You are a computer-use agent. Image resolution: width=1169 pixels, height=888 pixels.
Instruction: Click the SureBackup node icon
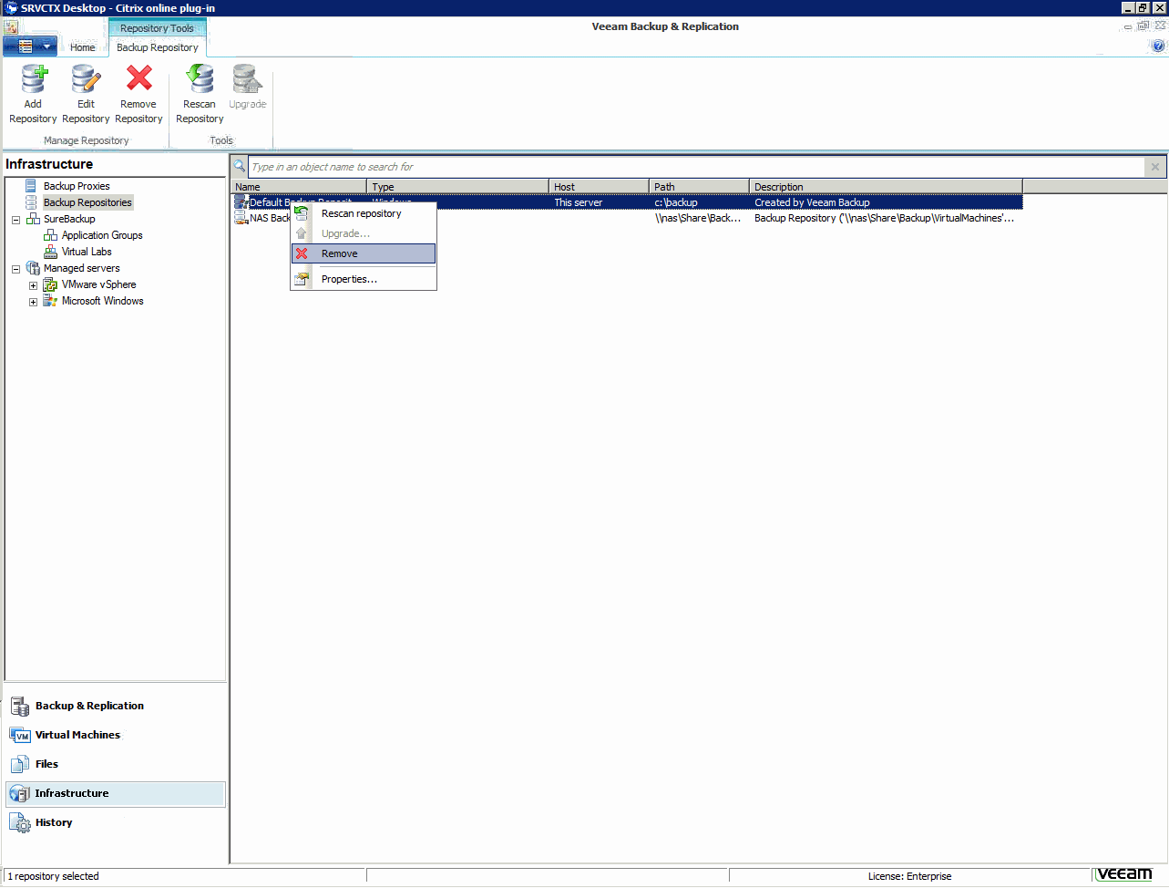coord(33,219)
